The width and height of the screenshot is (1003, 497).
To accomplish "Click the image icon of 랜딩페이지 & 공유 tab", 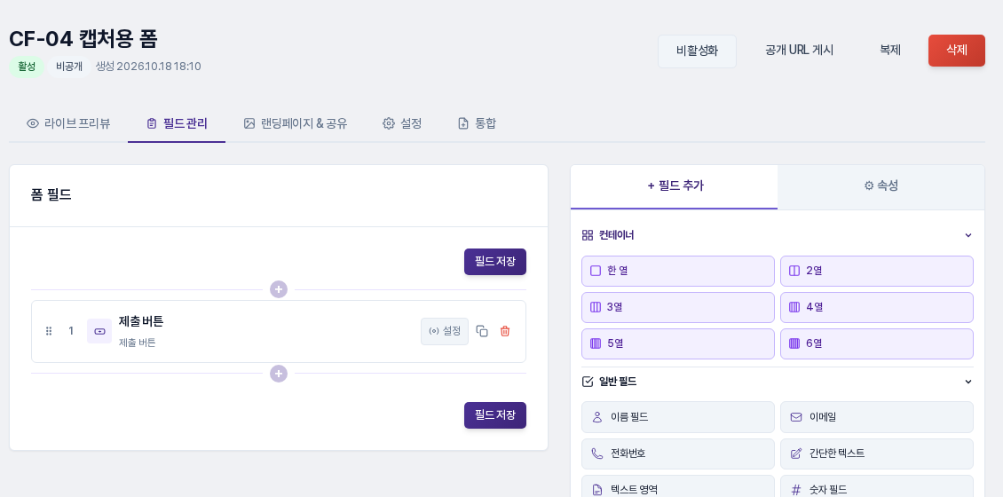I will 249,123.
